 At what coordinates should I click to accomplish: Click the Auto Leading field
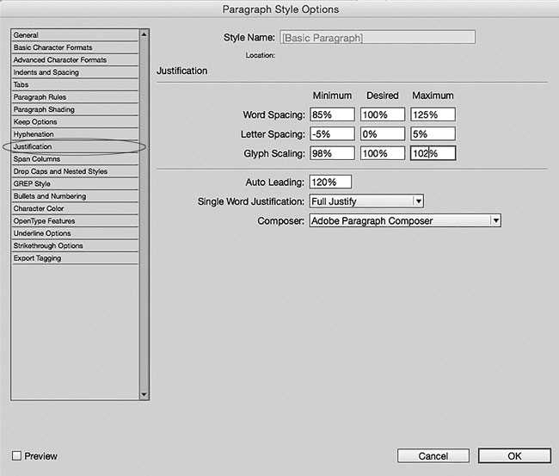click(x=330, y=182)
